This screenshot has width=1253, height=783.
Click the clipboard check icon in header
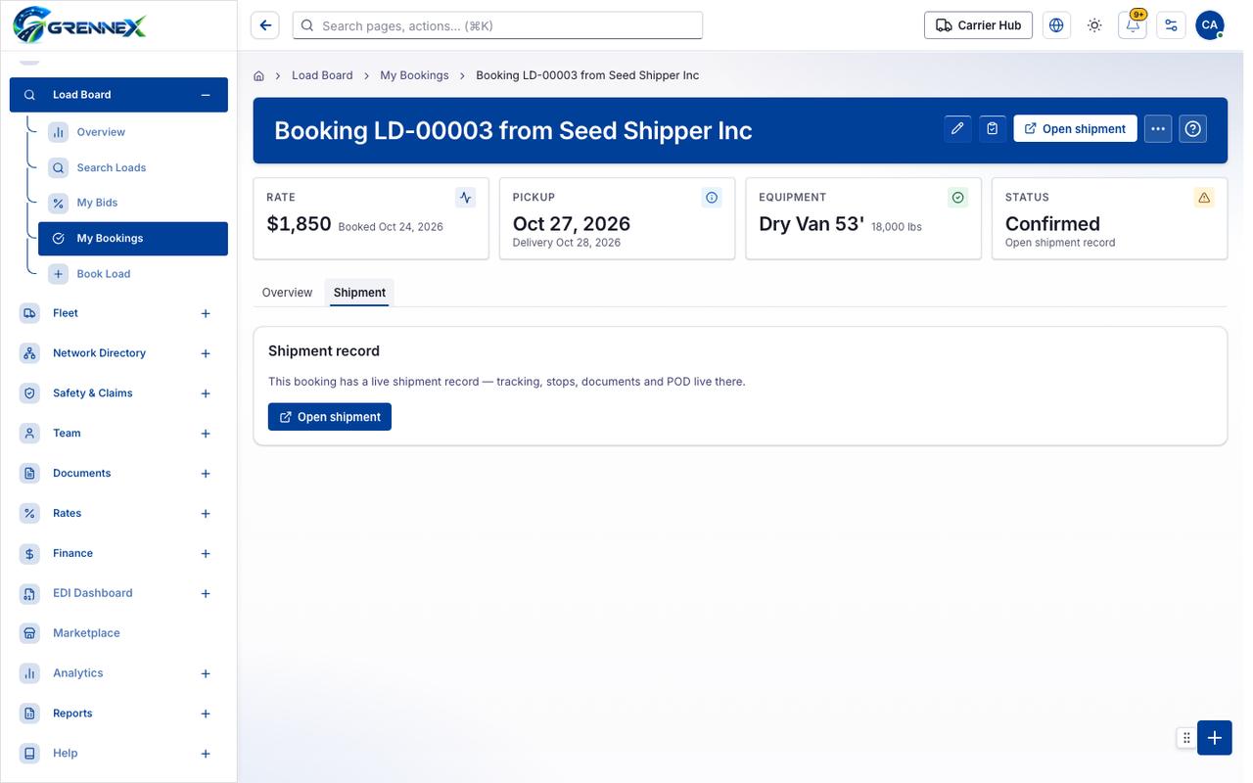[x=993, y=128]
